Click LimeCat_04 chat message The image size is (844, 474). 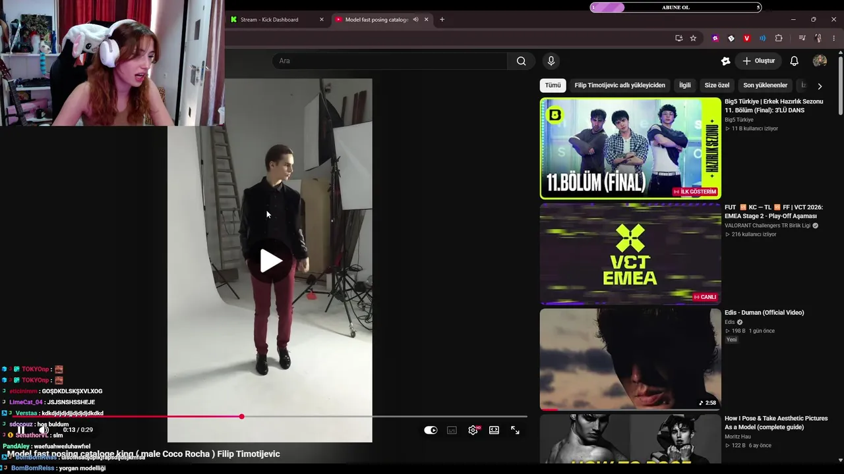[x=52, y=402]
